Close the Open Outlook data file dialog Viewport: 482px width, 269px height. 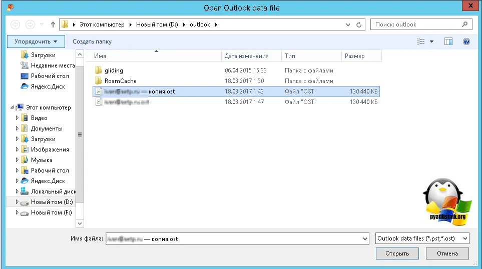coord(470,5)
